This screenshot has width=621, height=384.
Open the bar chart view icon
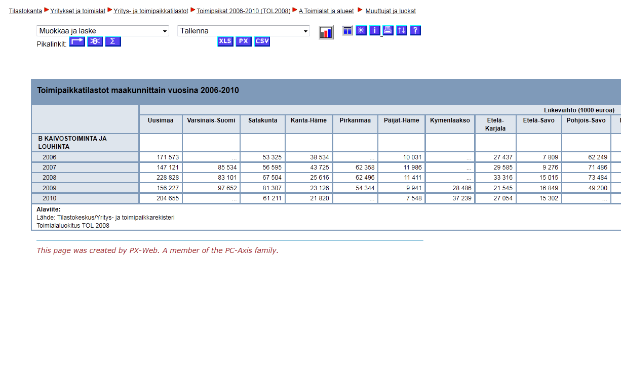pyautogui.click(x=326, y=32)
